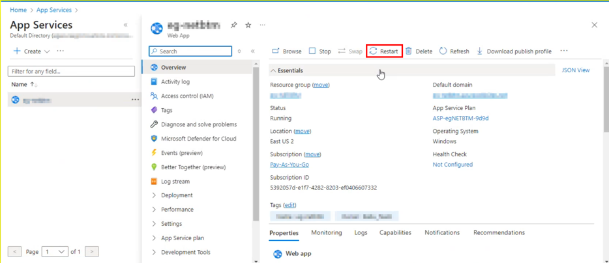The width and height of the screenshot is (609, 263).
Task: Open more toolbar options ellipsis
Action: point(564,51)
